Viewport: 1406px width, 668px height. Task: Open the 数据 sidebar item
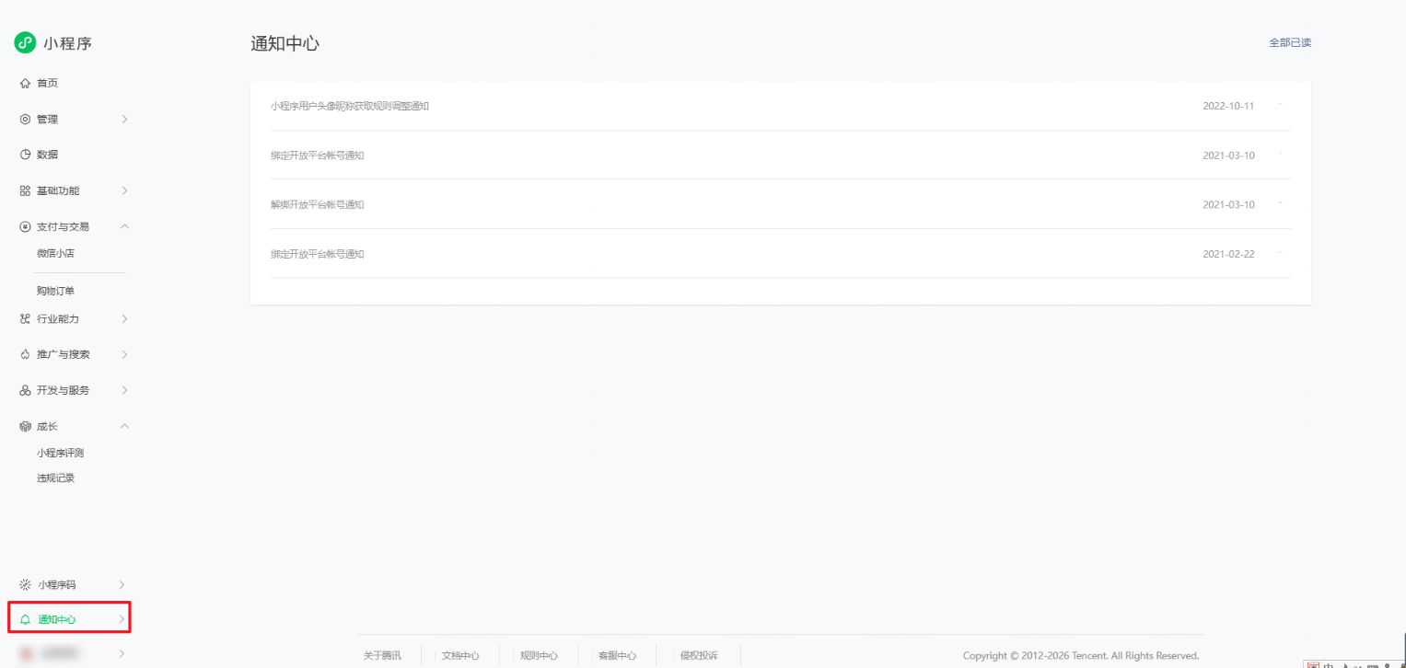click(47, 155)
